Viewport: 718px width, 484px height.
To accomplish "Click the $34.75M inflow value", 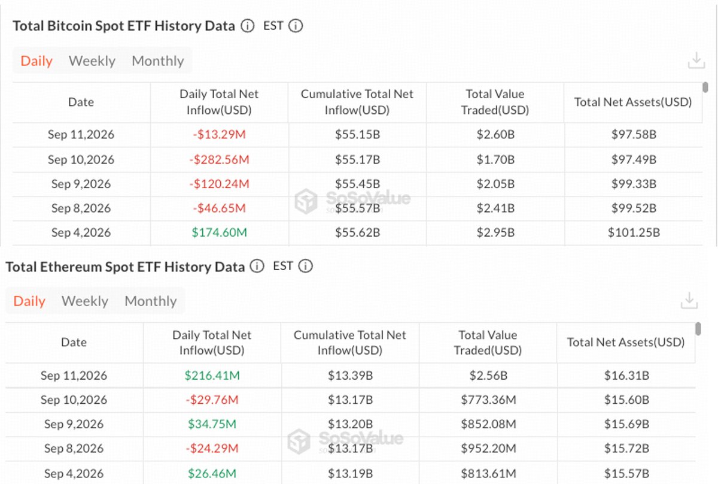I will (x=212, y=424).
